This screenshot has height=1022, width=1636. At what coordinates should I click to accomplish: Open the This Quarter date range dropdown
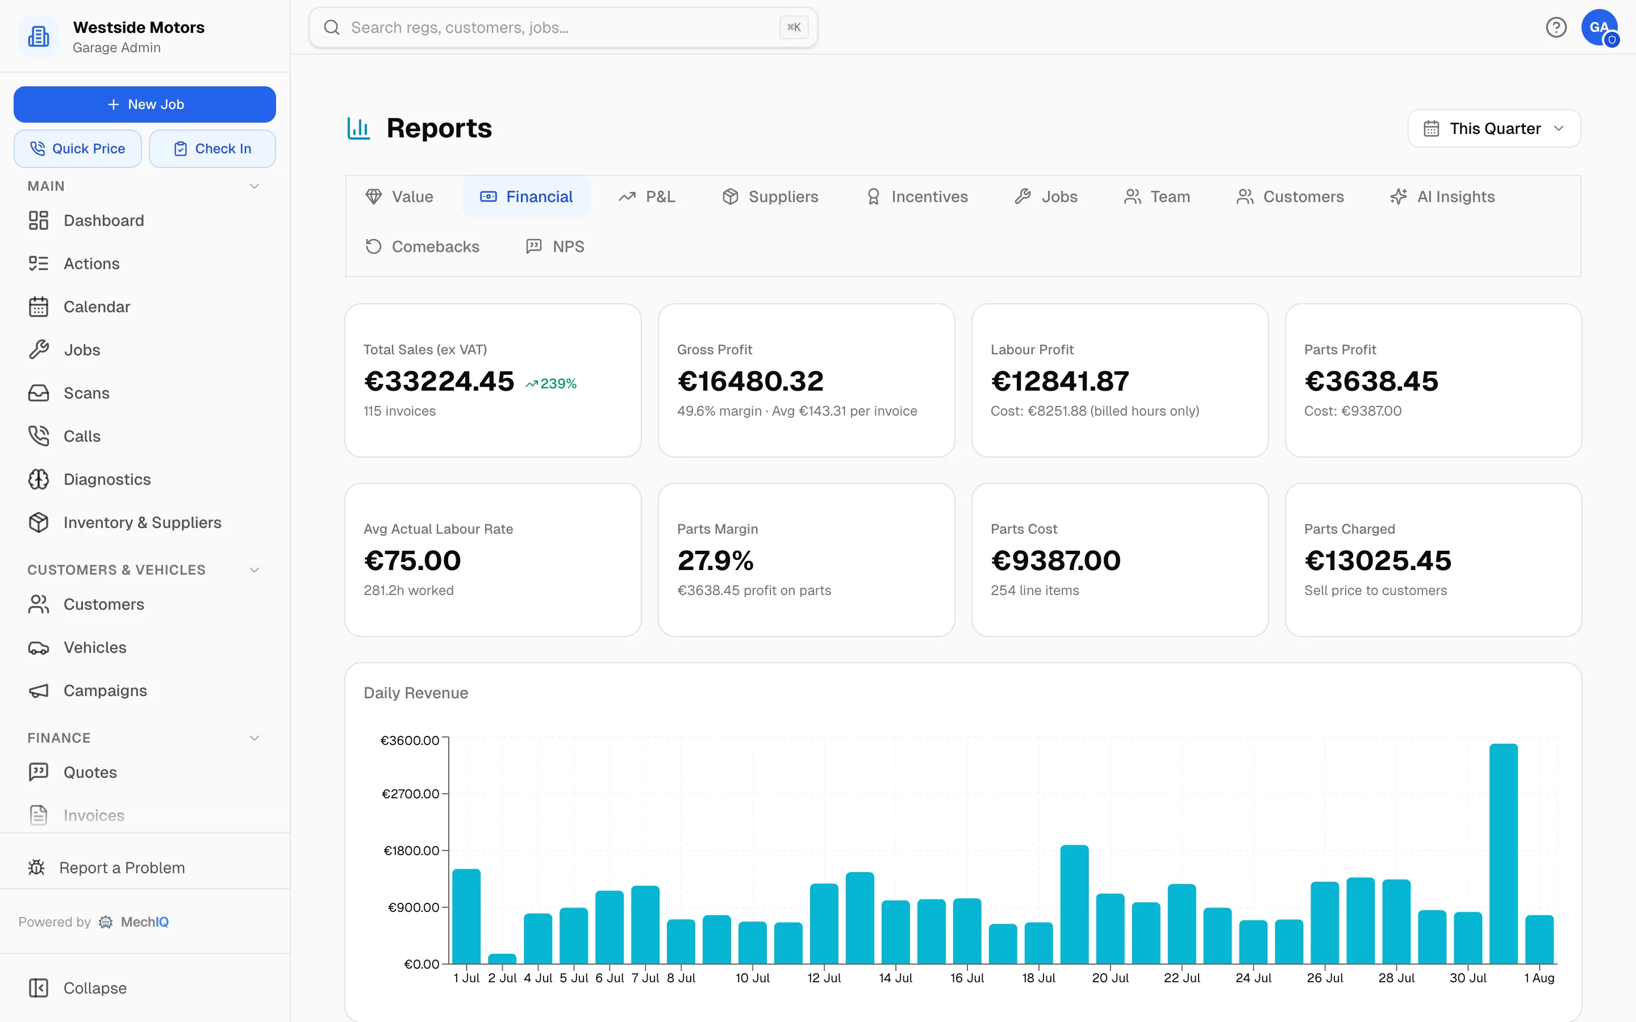coord(1494,128)
